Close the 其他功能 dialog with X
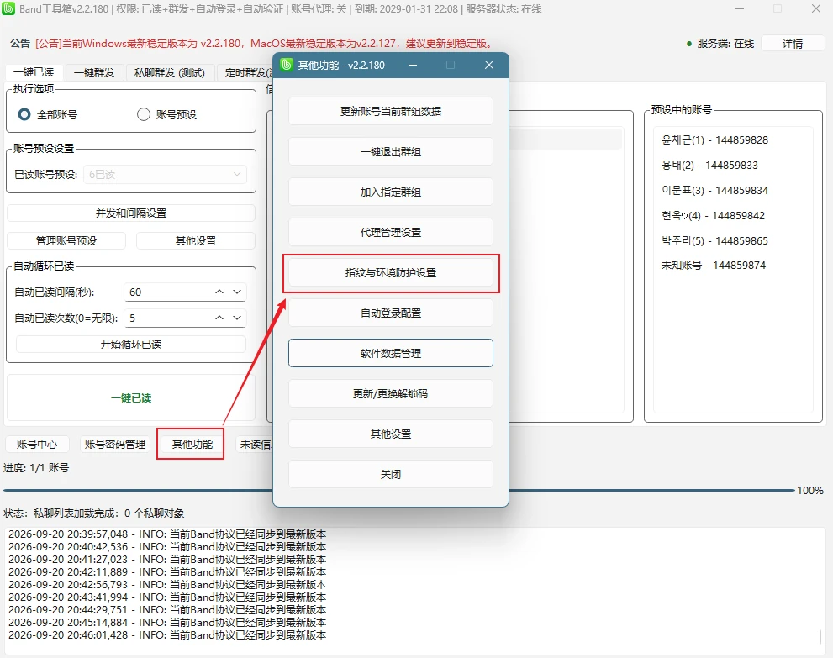The width and height of the screenshot is (833, 658). coord(489,65)
